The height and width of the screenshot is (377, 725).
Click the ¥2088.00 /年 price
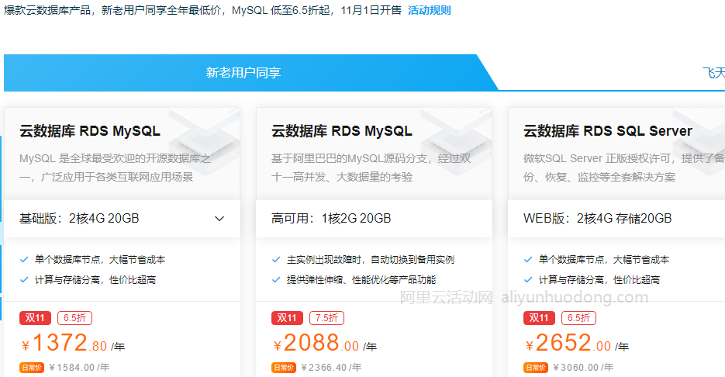click(325, 344)
